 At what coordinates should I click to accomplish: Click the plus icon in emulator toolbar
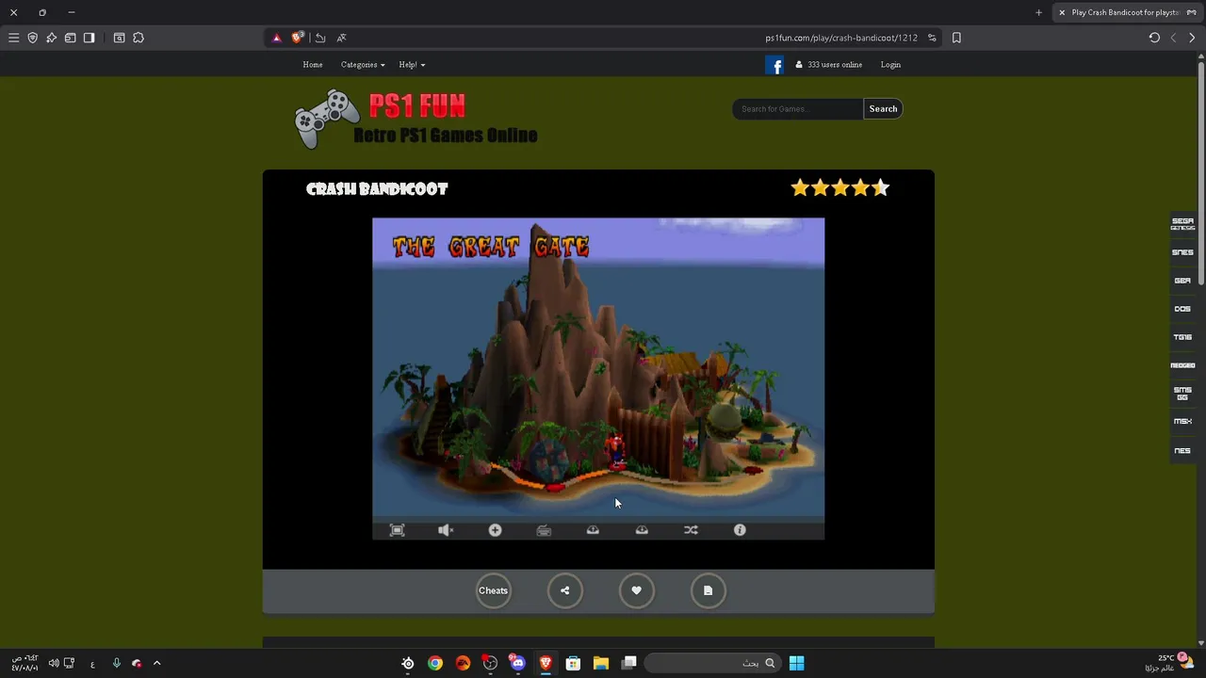point(495,530)
